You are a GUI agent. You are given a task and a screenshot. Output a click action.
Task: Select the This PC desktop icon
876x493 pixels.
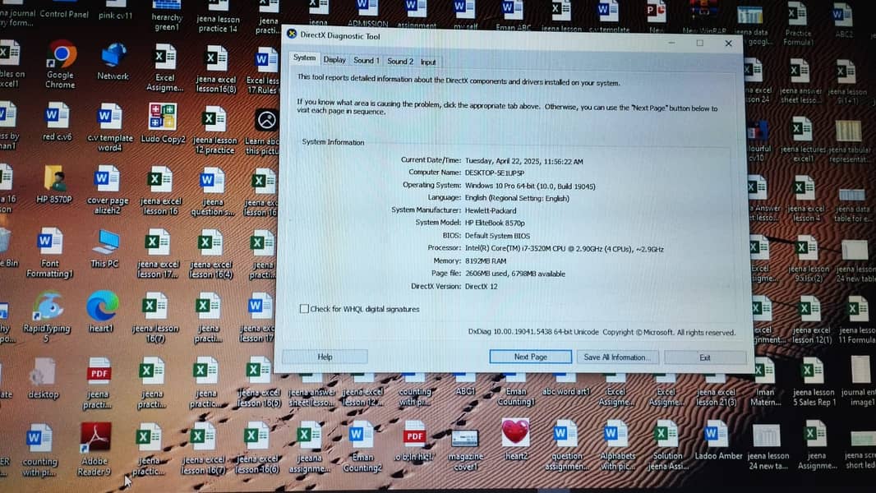tap(105, 248)
